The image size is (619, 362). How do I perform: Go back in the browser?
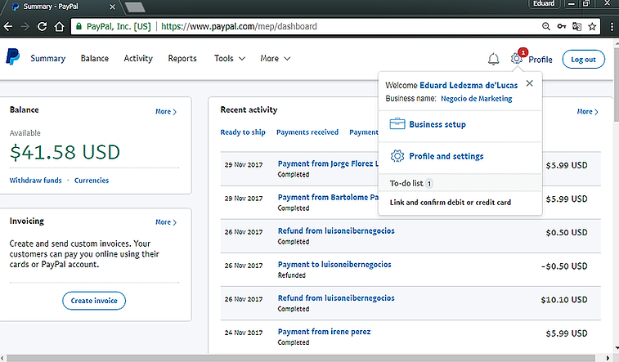[x=8, y=26]
